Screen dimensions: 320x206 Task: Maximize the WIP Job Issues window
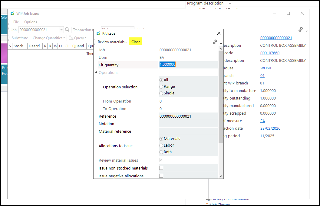pos(288,14)
